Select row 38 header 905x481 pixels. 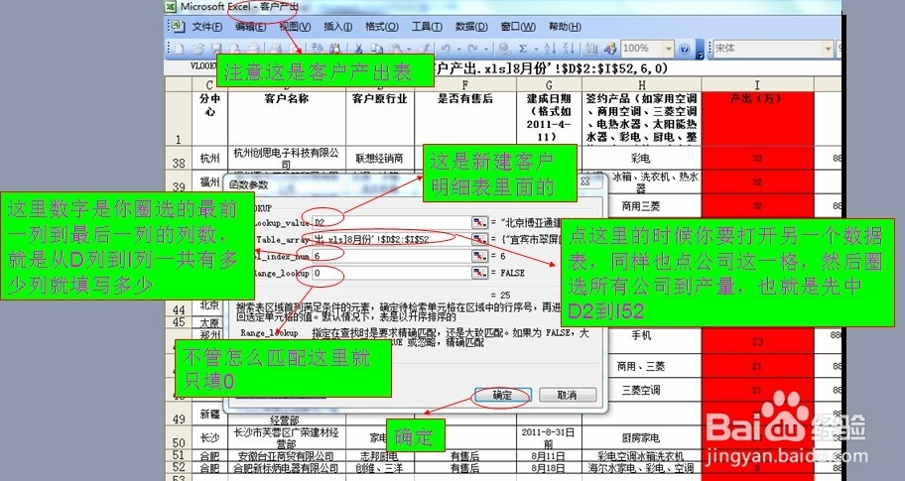tap(179, 158)
